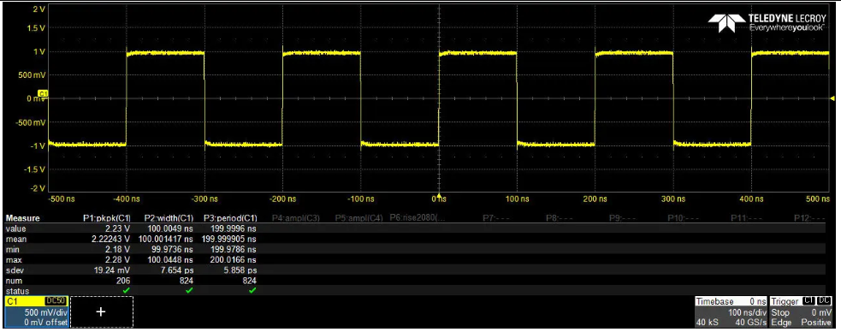Select the empty P12 measurement slot
841x332 pixels.
tap(809, 219)
